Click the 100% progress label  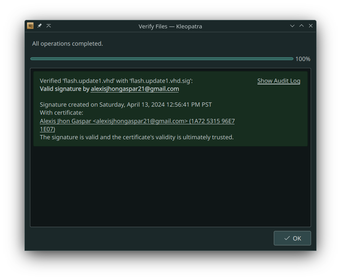point(303,59)
